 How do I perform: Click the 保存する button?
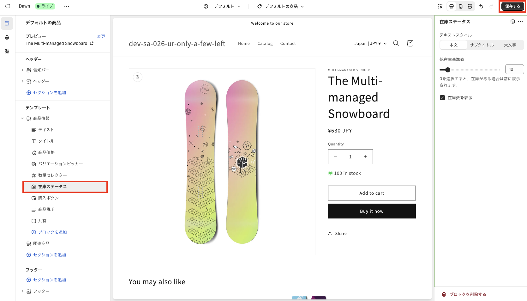512,6
